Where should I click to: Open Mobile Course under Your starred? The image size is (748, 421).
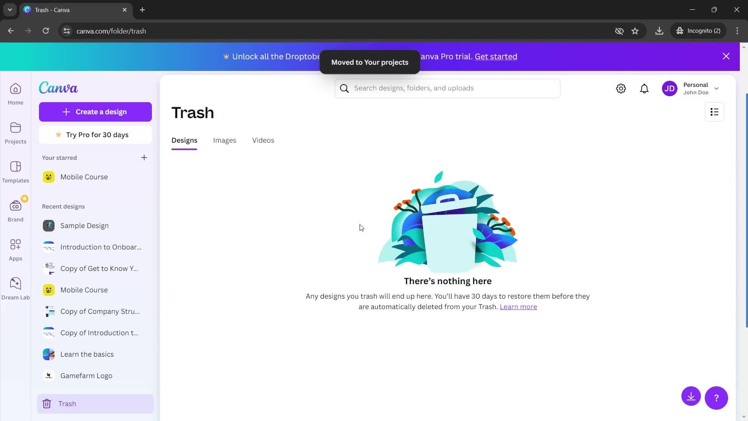(x=95, y=177)
